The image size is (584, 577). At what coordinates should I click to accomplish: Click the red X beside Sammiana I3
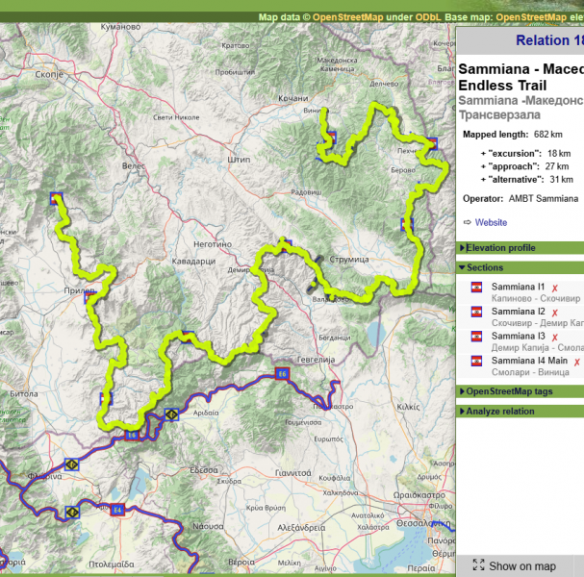coord(554,338)
